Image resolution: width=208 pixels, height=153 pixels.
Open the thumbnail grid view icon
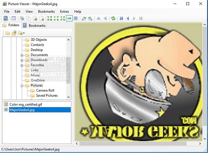(13, 18)
